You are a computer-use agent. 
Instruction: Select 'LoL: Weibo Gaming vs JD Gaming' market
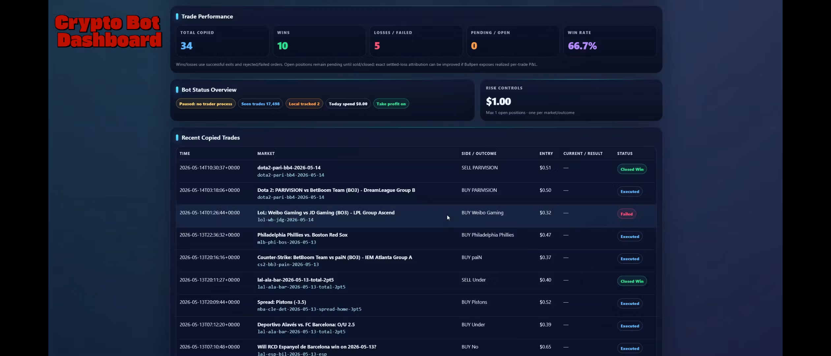pyautogui.click(x=326, y=213)
